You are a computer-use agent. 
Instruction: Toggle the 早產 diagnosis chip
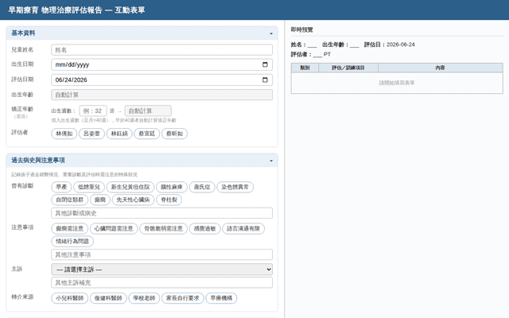61,188
